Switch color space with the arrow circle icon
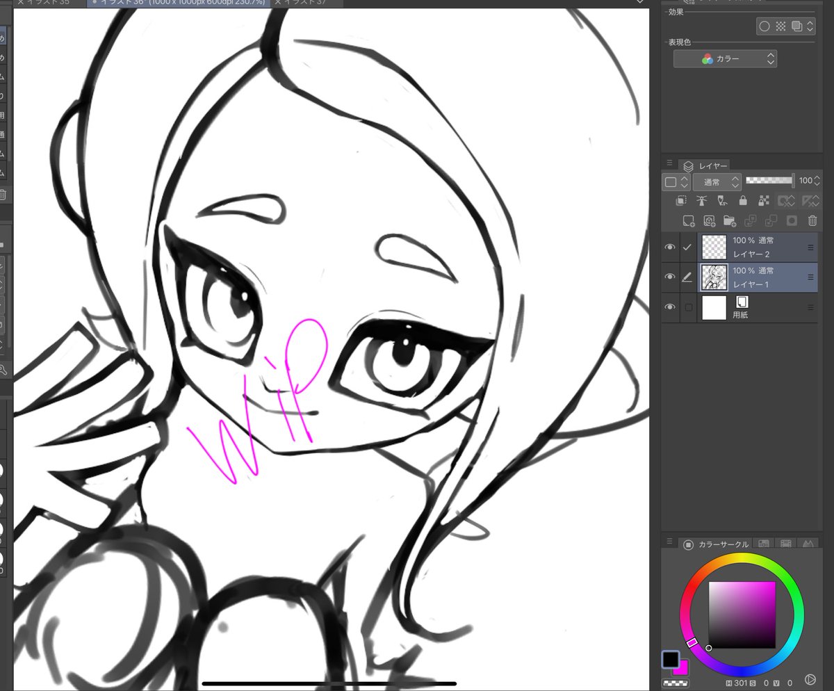 pyautogui.click(x=810, y=679)
